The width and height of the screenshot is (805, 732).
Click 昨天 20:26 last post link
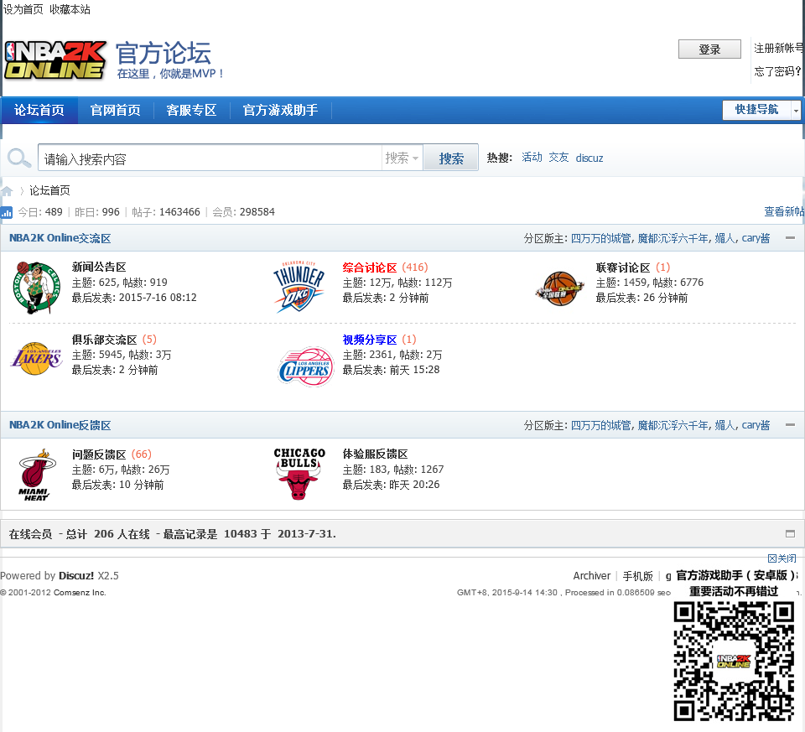pos(414,485)
